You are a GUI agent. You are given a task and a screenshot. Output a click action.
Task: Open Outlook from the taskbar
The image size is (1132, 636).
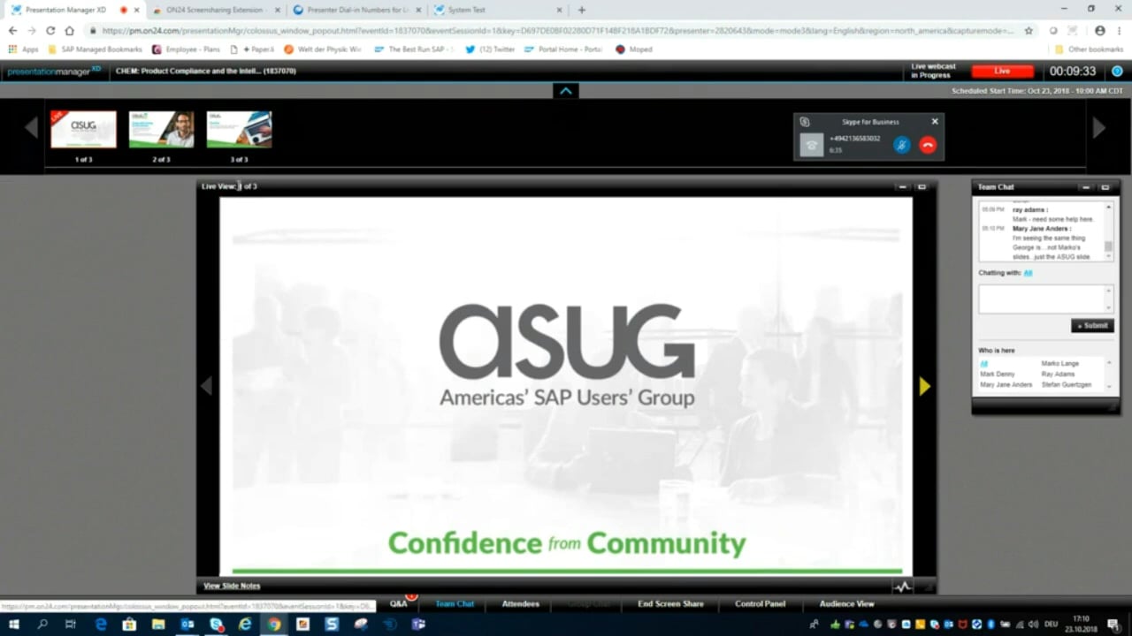[x=187, y=625]
